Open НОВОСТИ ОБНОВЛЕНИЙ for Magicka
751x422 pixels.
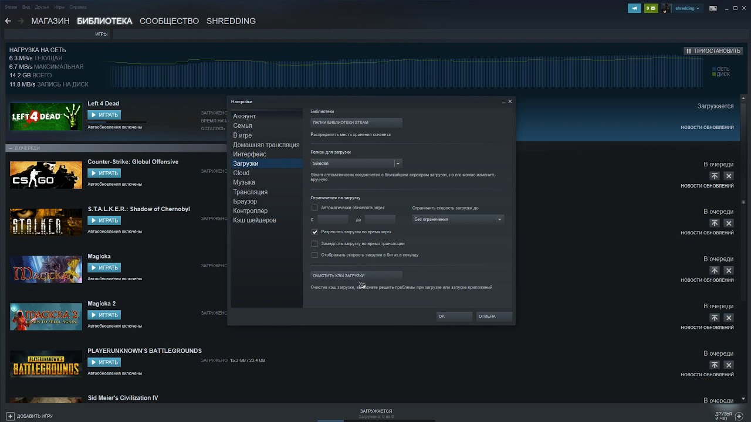point(707,280)
